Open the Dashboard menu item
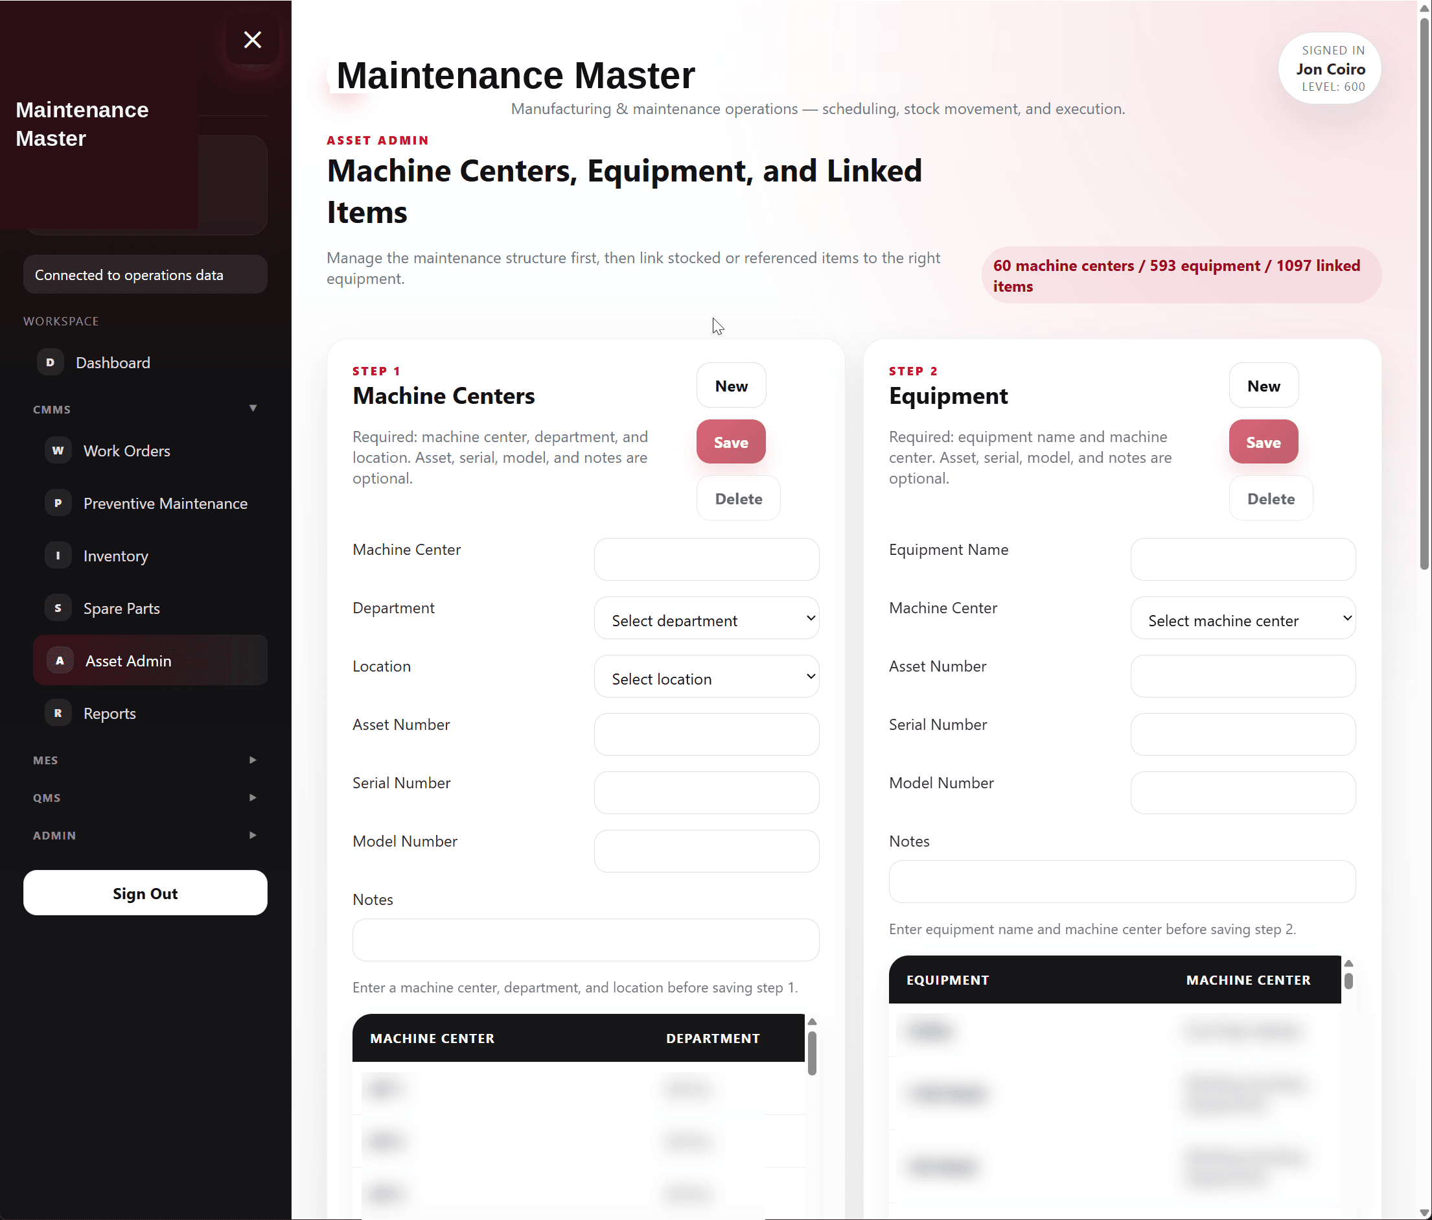This screenshot has height=1220, width=1432. (145, 362)
